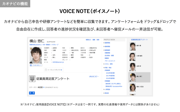
Task: Click the こんな人ほしい! button
Action: 36,65
